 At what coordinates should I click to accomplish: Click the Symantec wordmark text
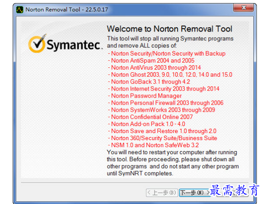(x=74, y=45)
